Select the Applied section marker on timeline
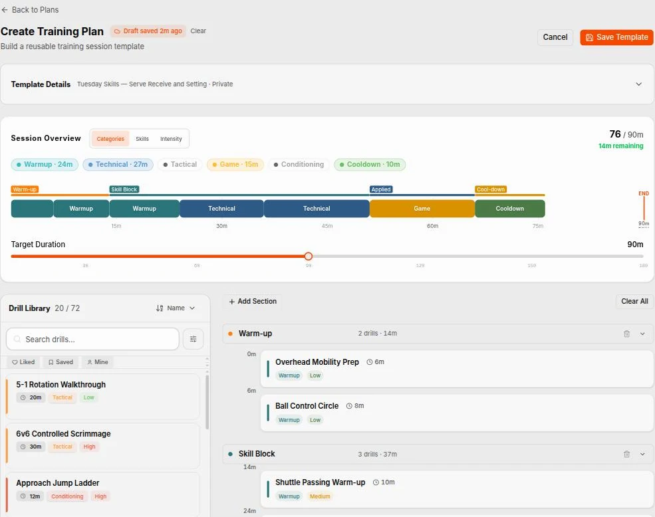655x517 pixels. pos(381,189)
